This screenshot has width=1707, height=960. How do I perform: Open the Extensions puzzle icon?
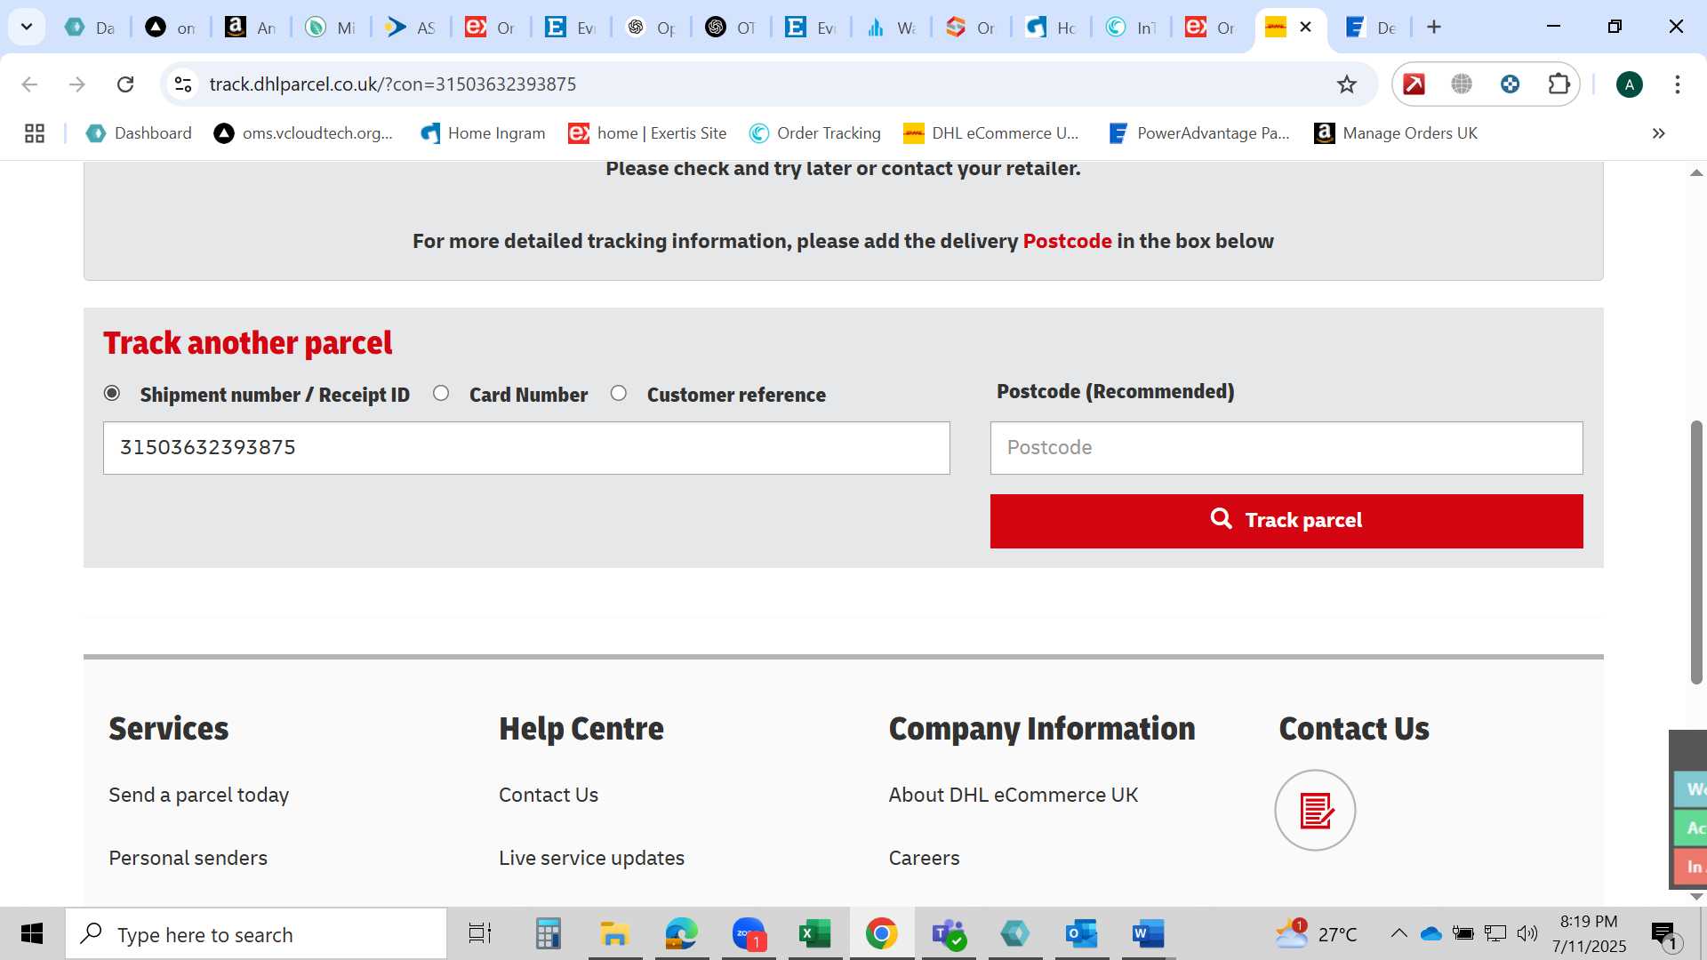pos(1559,84)
